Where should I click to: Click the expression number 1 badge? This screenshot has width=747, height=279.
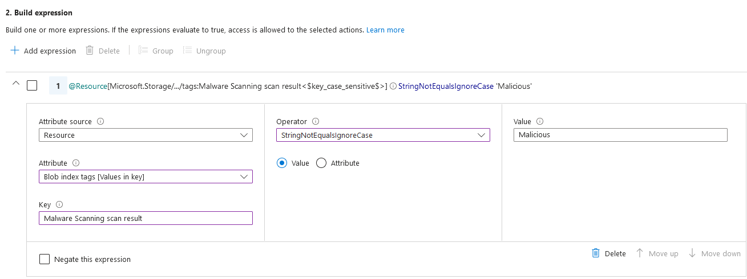[58, 86]
